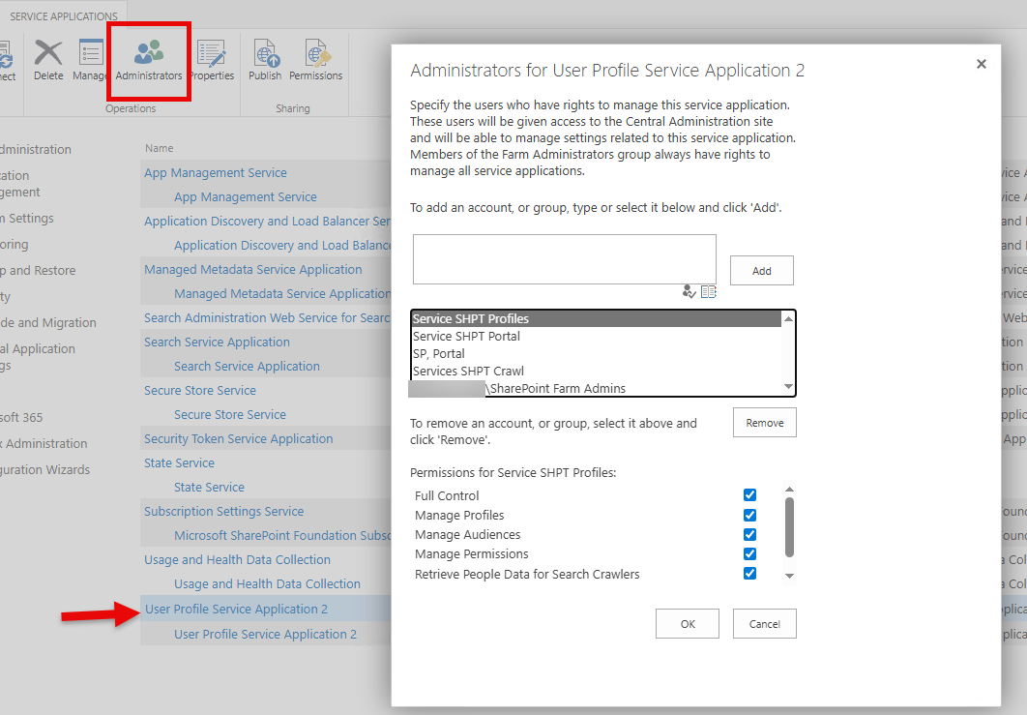The image size is (1027, 715).
Task: Close the Administrators dialog with the X
Action: 982,64
